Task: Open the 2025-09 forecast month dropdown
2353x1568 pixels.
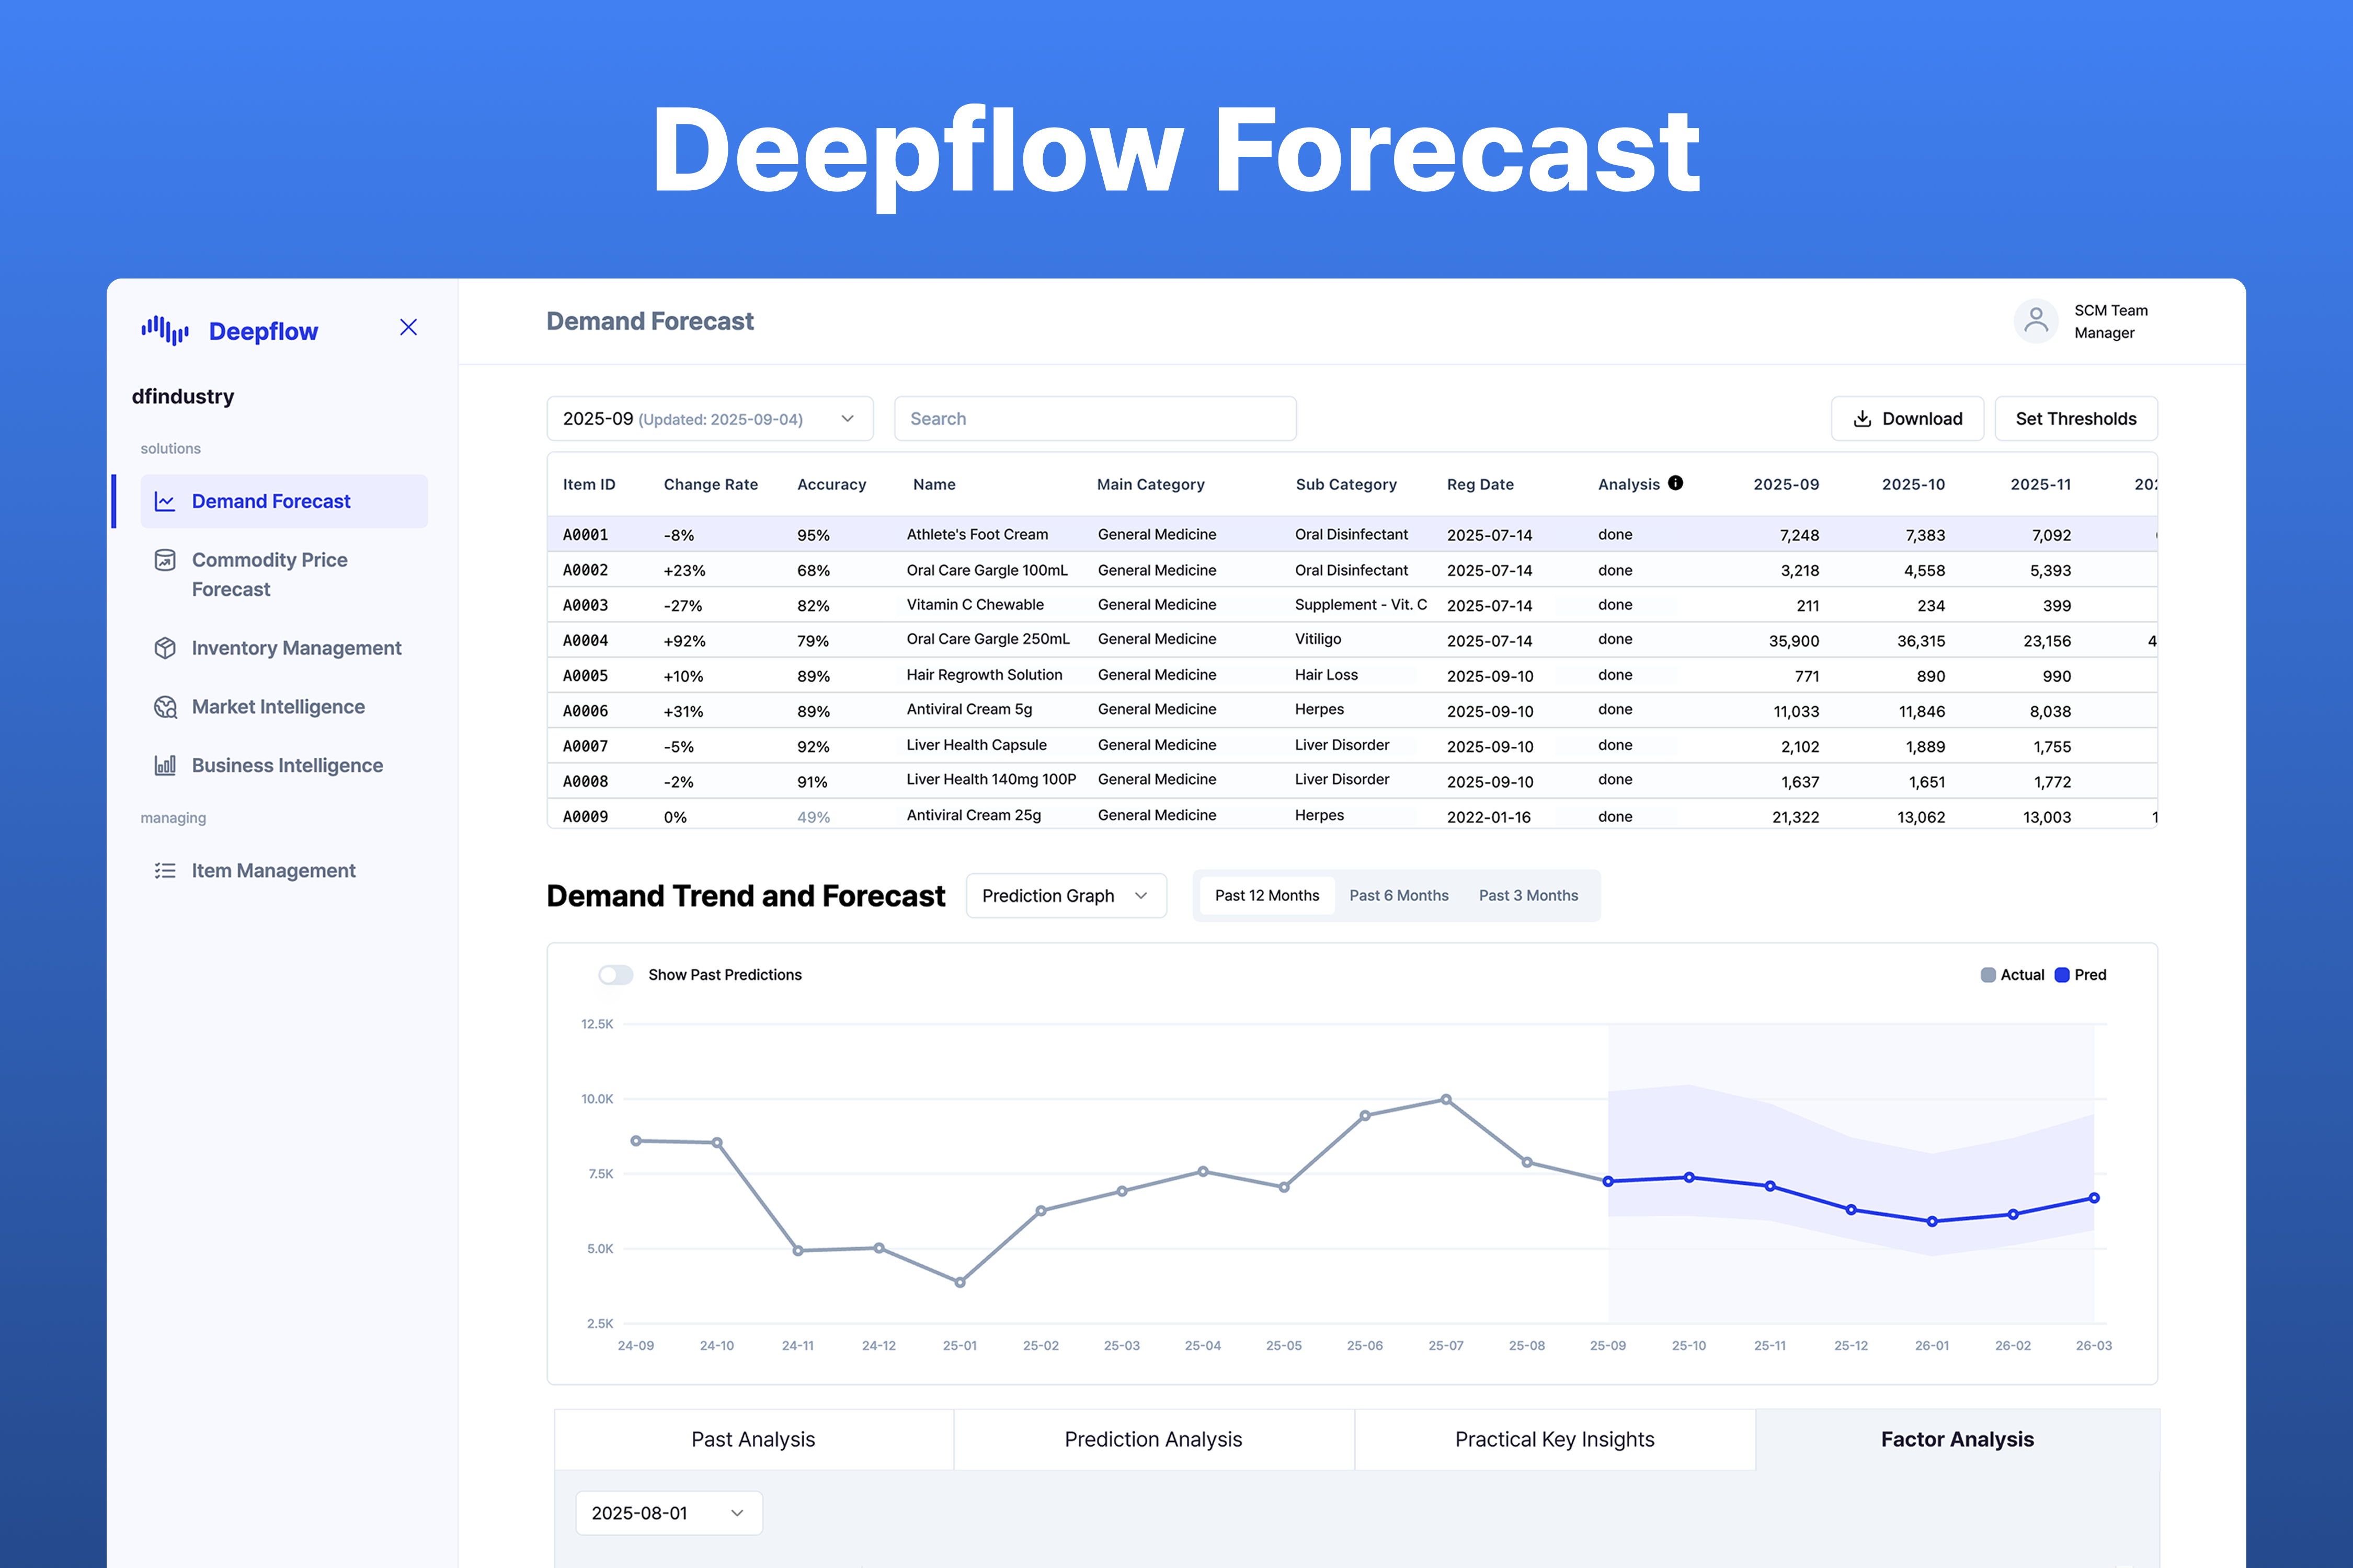Action: tap(710, 419)
